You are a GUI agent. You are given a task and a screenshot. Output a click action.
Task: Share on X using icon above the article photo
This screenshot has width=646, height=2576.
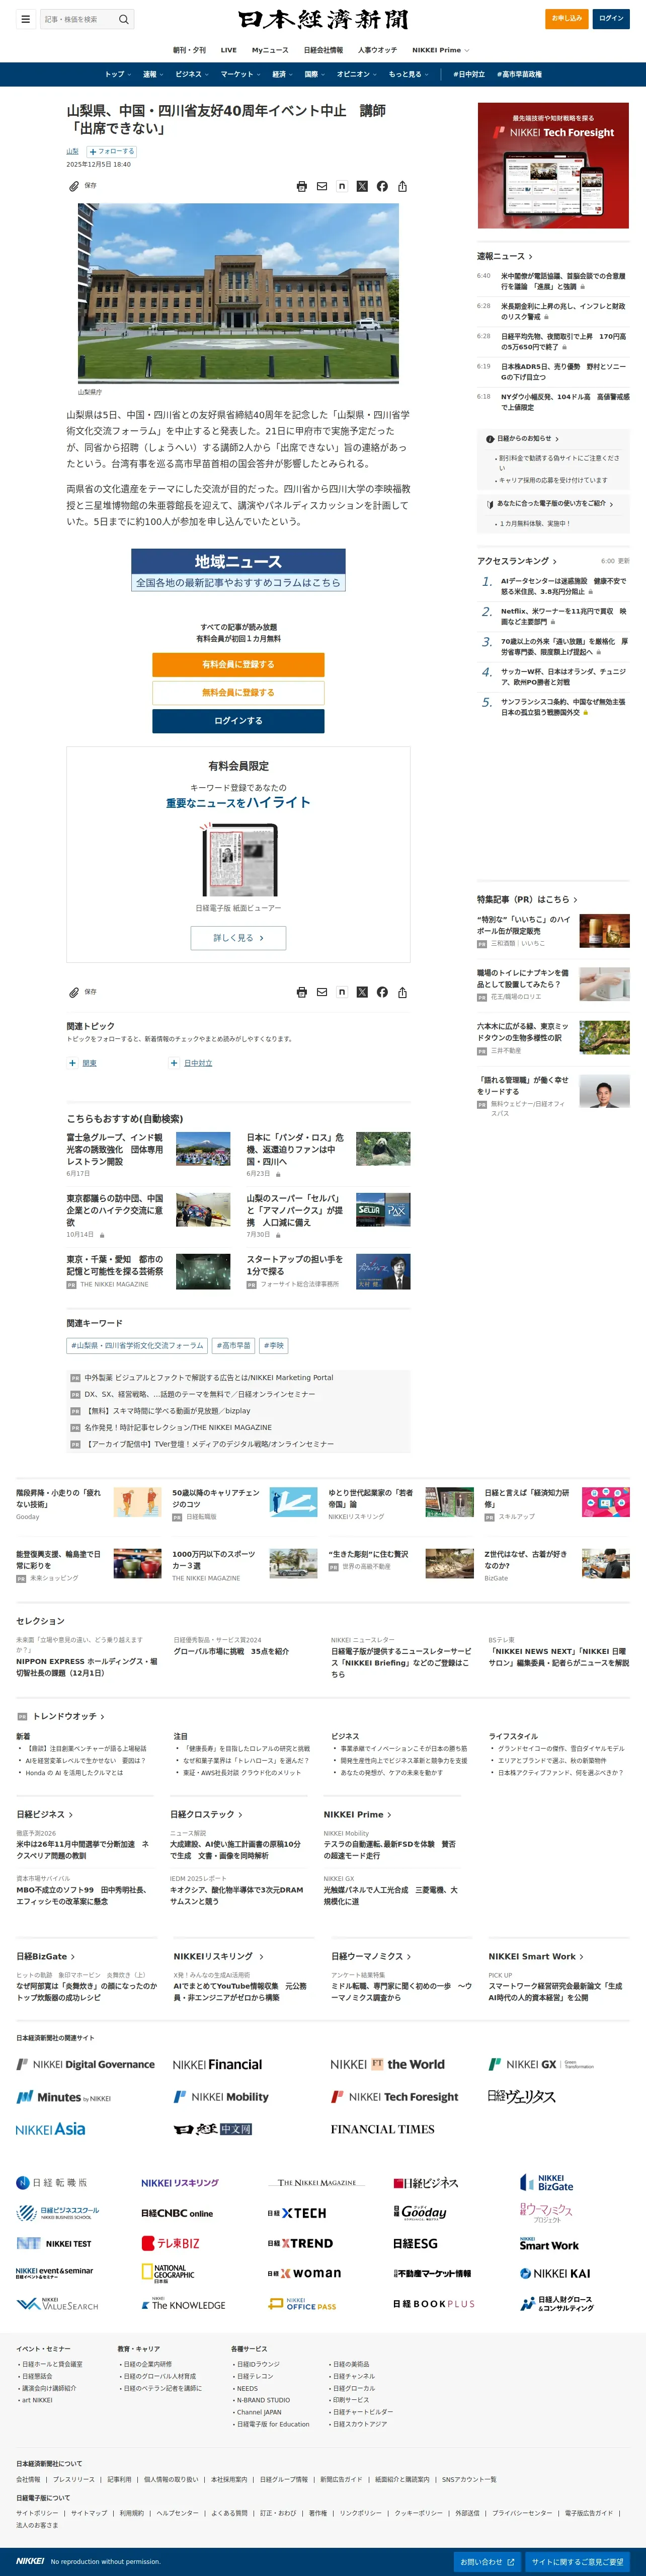[362, 186]
